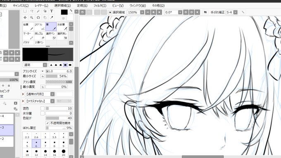This screenshot has height=158, width=281.
Task: Adjust the ブラシサイズ slider
Action: [x=59, y=71]
